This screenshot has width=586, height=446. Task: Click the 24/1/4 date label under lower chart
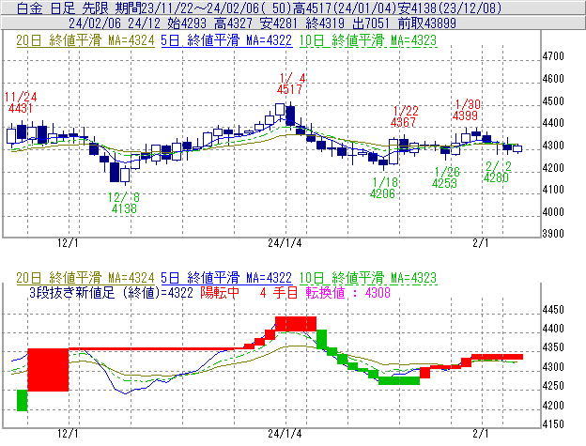pos(285,434)
